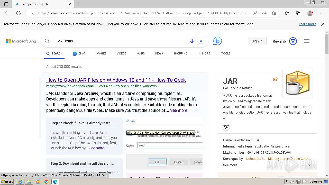Go to Microsoft Bing home logo
The width and height of the screenshot is (329, 185).
(x=21, y=41)
